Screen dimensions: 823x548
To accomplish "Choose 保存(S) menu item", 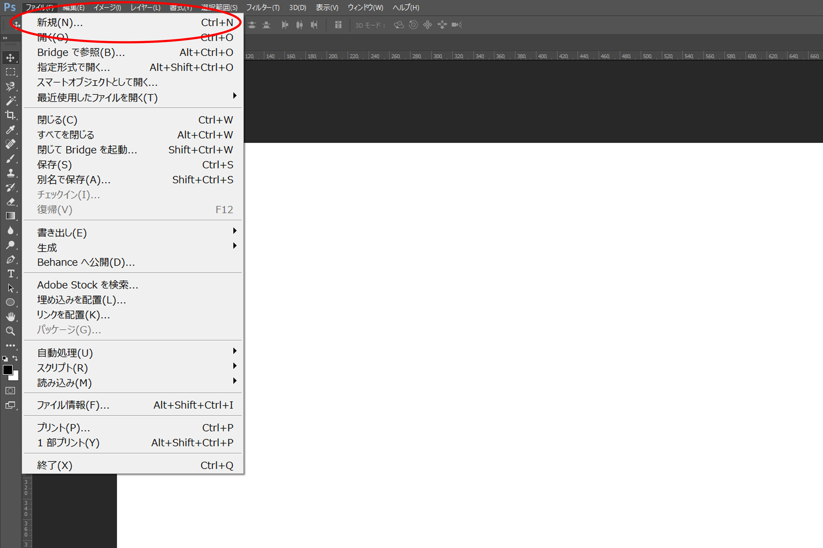I will (133, 165).
